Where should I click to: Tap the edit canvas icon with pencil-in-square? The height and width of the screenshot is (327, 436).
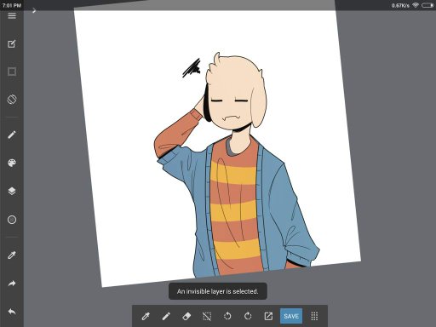click(12, 43)
